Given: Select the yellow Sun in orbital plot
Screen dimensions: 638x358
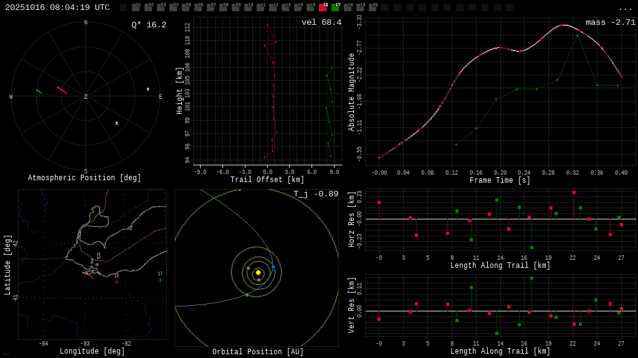Looking at the screenshot, I should click(x=258, y=272).
